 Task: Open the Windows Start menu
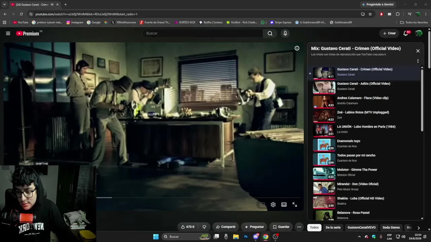156,237
